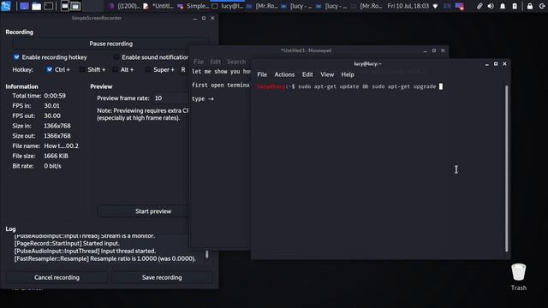Click the terminal window vertical scrollbar
548x308 pixels.
[x=506, y=168]
